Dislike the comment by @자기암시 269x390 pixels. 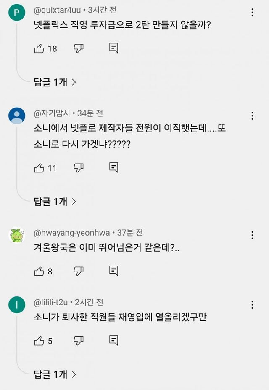click(x=79, y=168)
